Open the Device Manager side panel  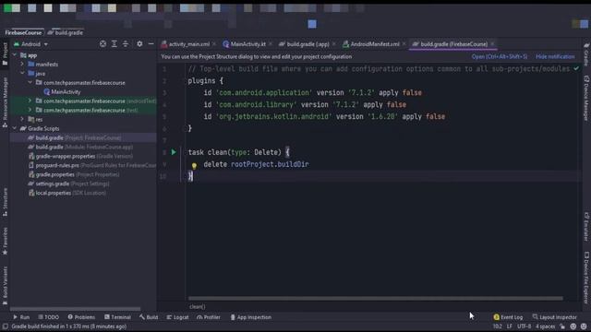pos(586,98)
